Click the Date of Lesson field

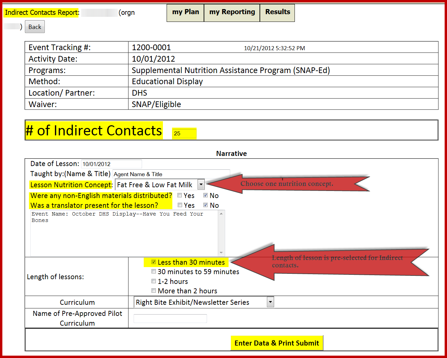[111, 164]
